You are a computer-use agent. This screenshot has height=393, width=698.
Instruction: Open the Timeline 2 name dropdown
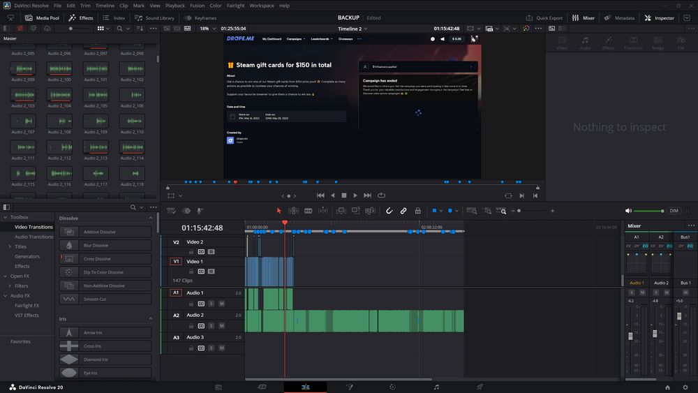pos(352,29)
